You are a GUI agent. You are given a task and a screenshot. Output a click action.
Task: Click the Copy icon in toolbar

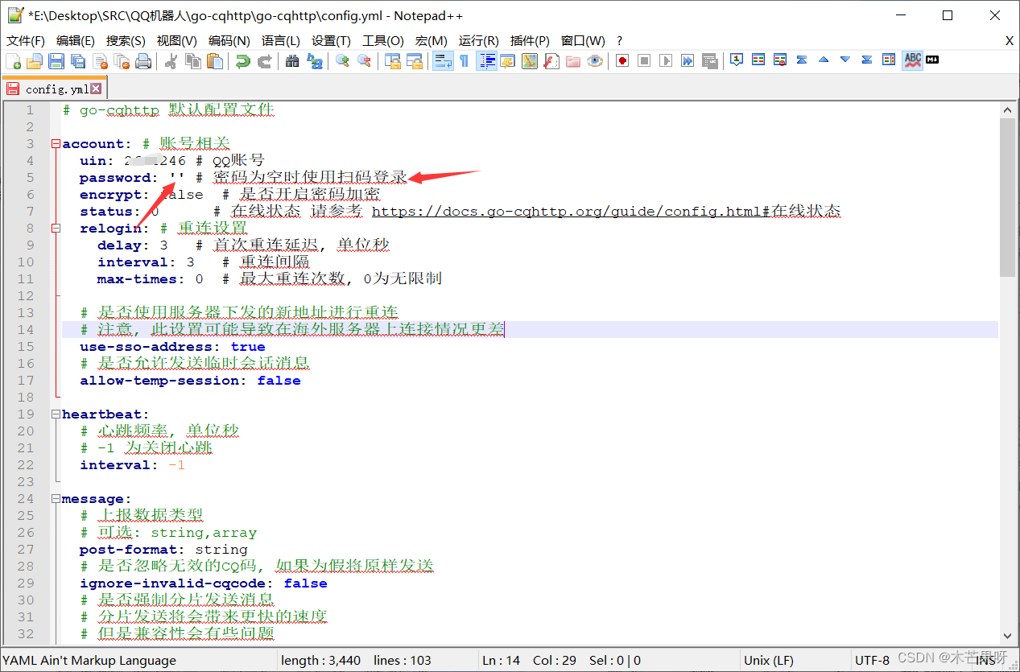(x=193, y=61)
